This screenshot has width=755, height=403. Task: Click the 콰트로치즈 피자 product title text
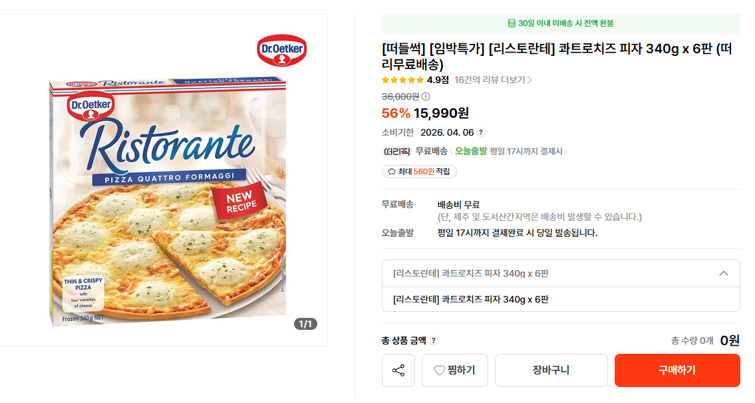[557, 57]
